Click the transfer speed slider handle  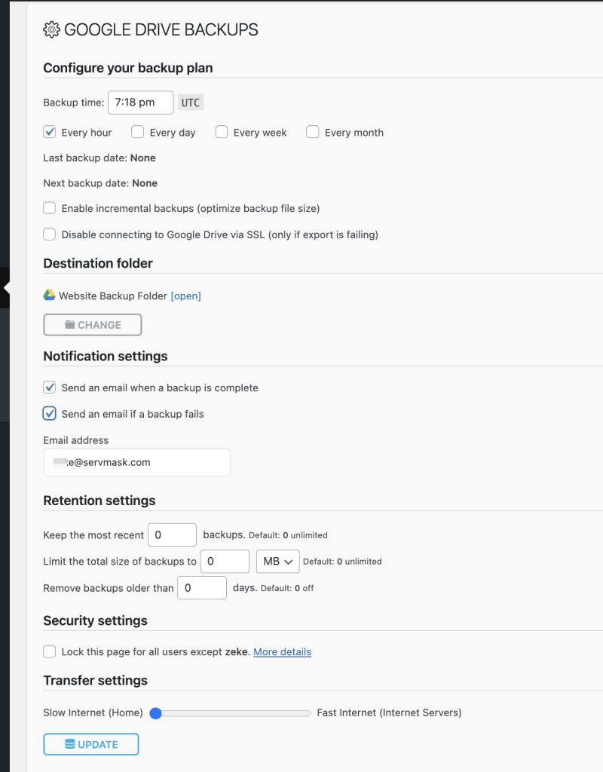click(156, 712)
